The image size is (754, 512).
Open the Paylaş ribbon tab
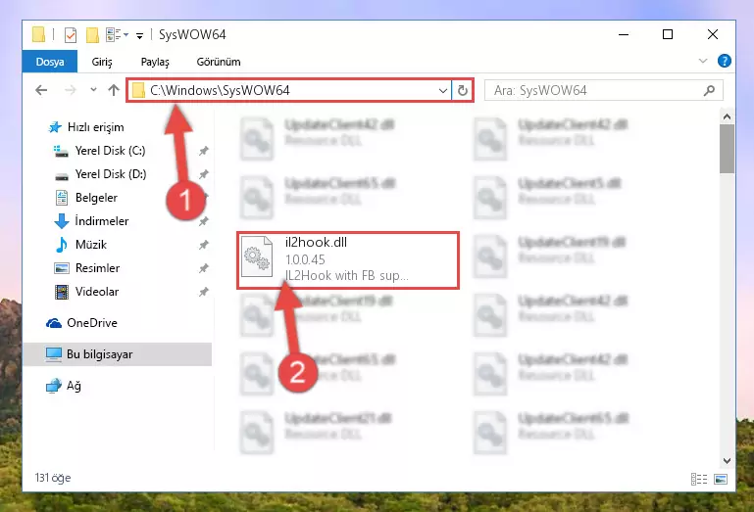(x=155, y=62)
